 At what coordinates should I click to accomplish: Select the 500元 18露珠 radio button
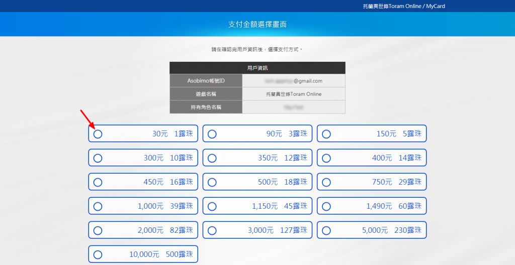[x=212, y=182]
